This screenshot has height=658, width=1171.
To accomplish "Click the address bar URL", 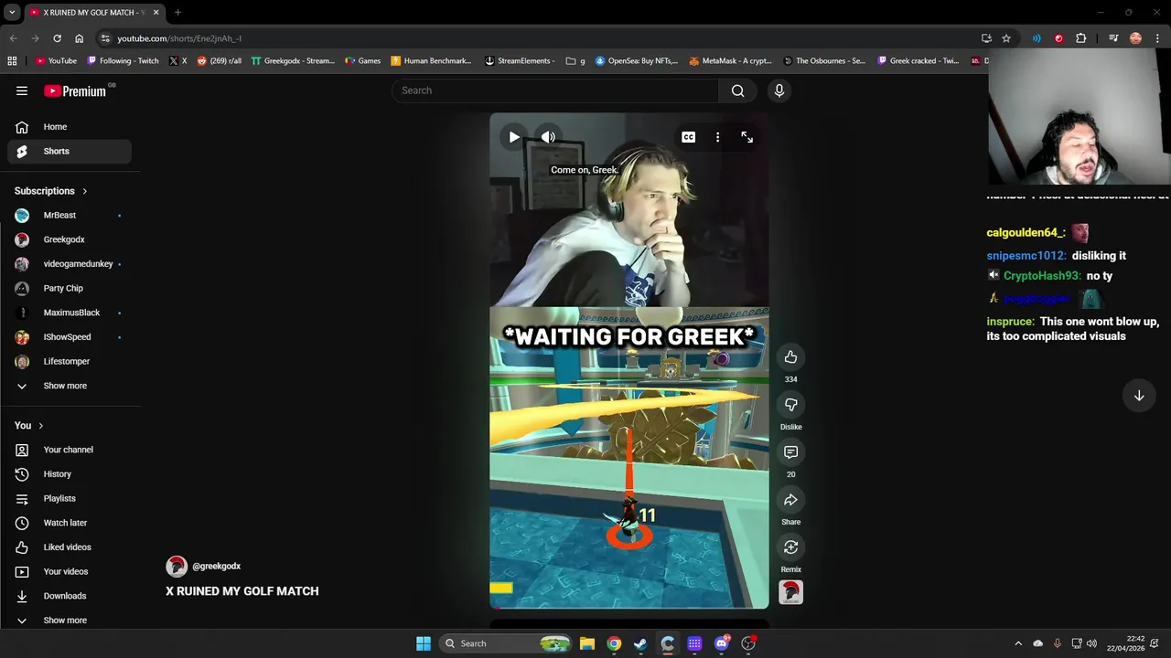I will tap(179, 38).
